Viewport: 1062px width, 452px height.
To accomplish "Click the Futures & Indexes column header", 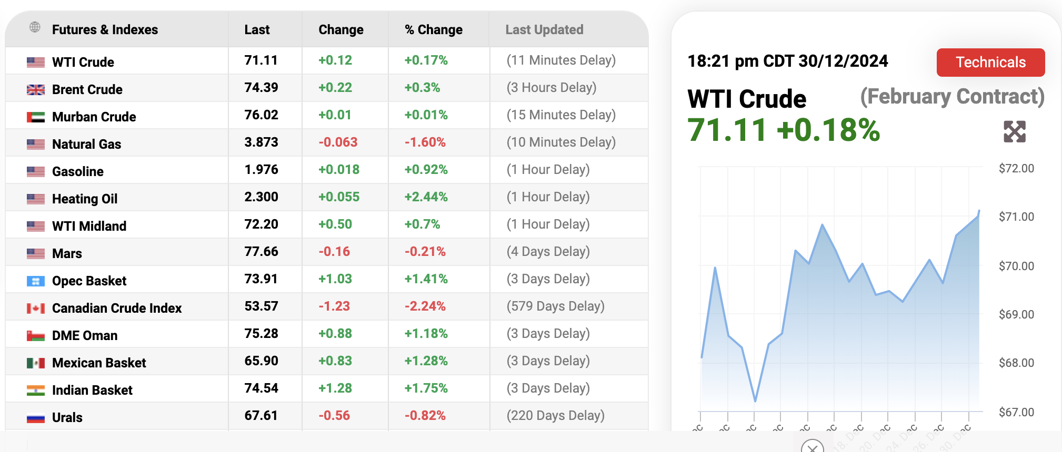I will click(105, 30).
